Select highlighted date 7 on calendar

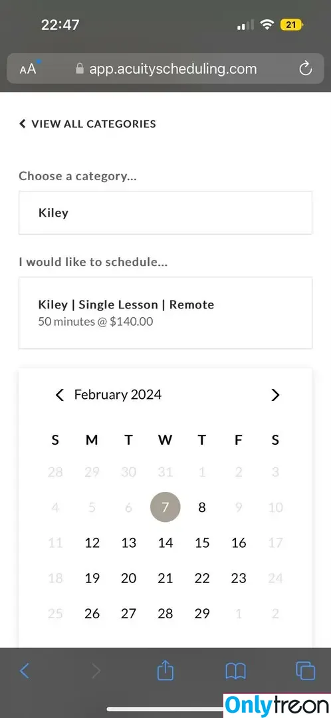[165, 507]
